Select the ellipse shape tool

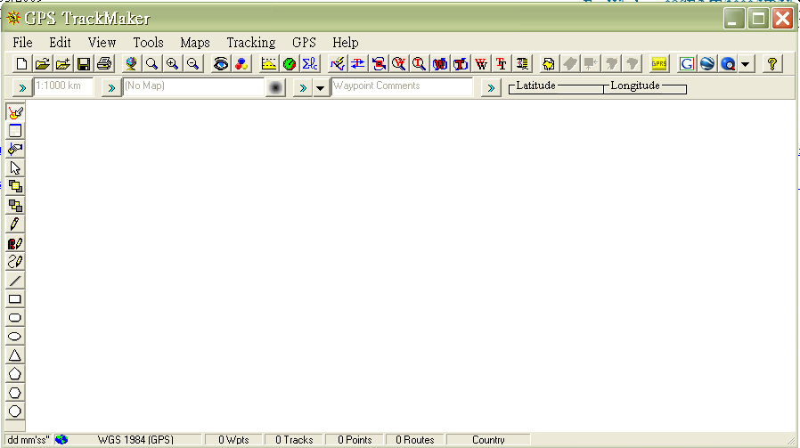click(x=15, y=337)
